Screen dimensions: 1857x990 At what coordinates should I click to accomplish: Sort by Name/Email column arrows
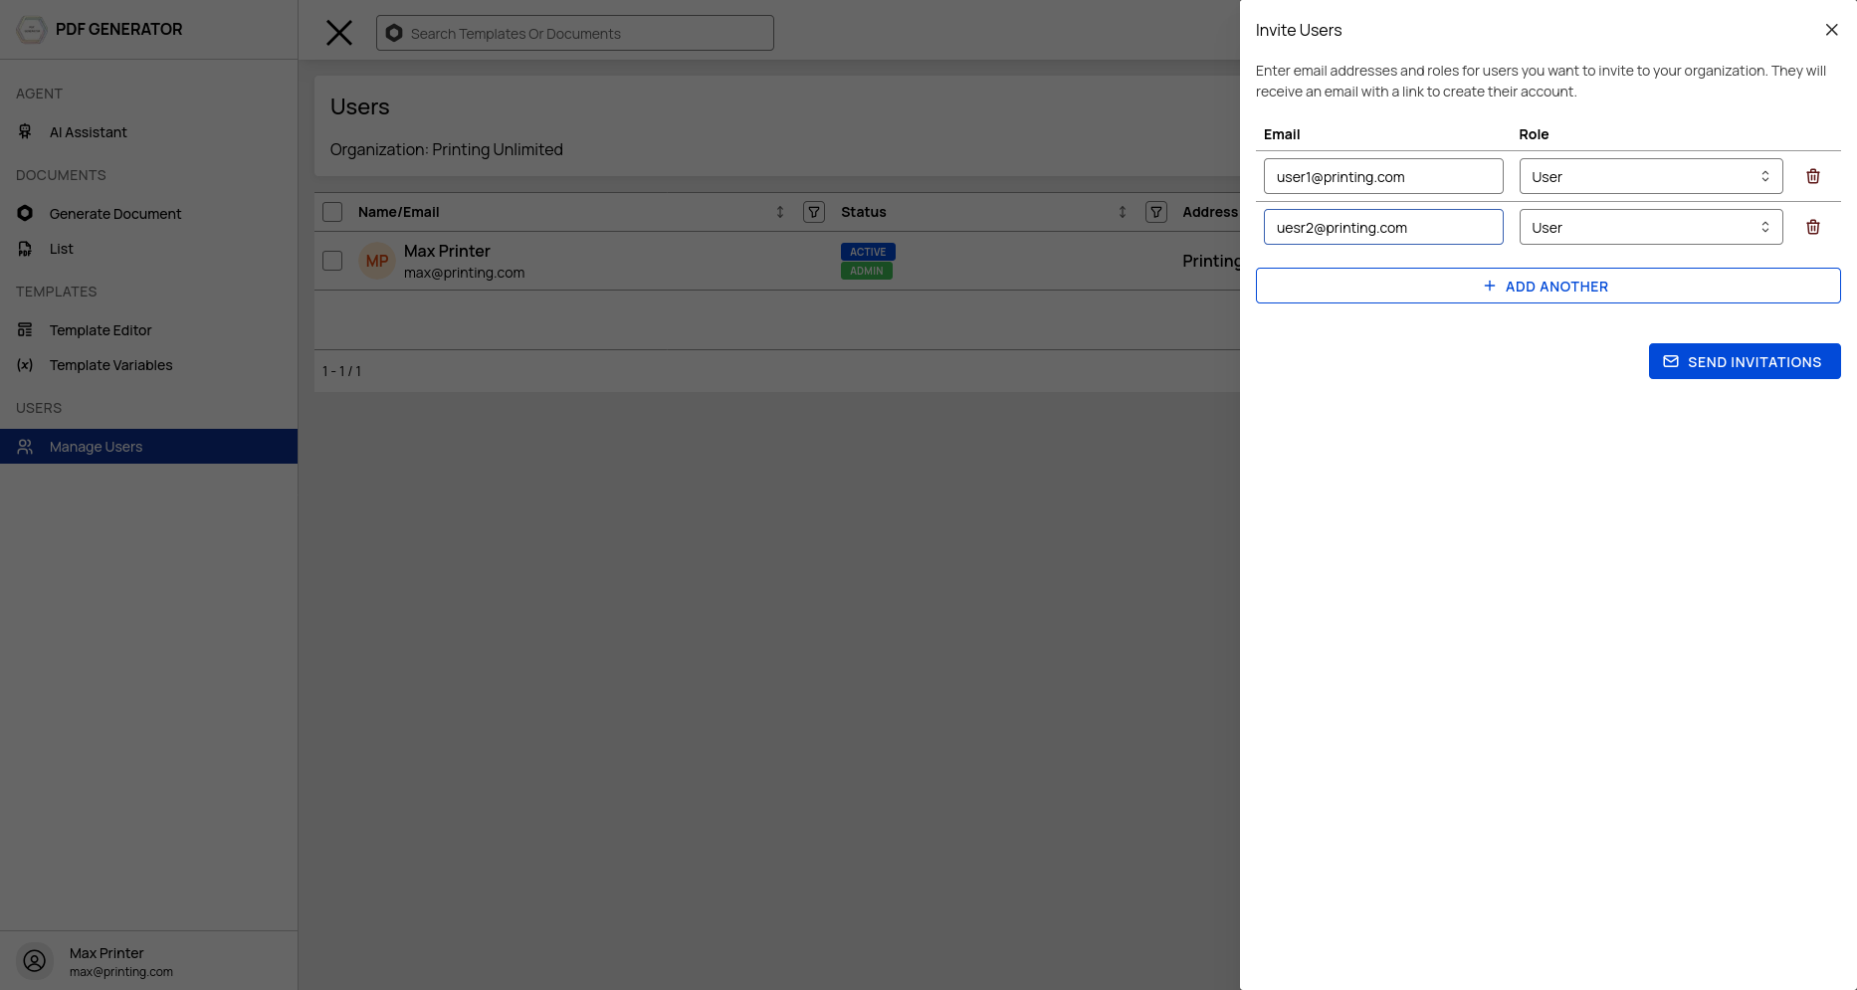point(780,212)
